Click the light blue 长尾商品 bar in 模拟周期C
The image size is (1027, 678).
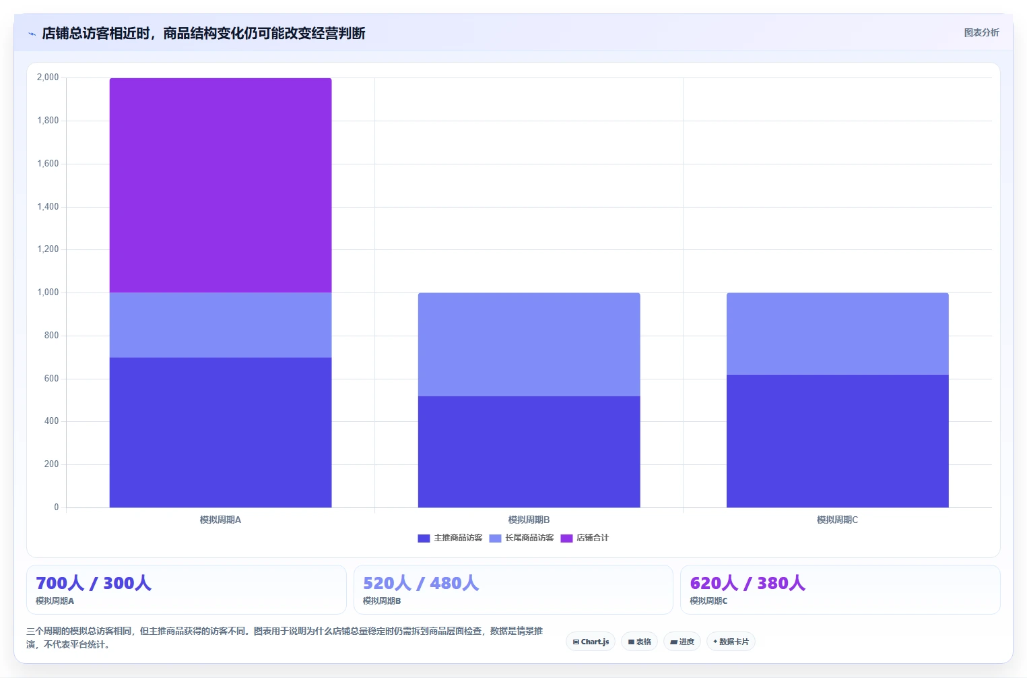pos(837,334)
